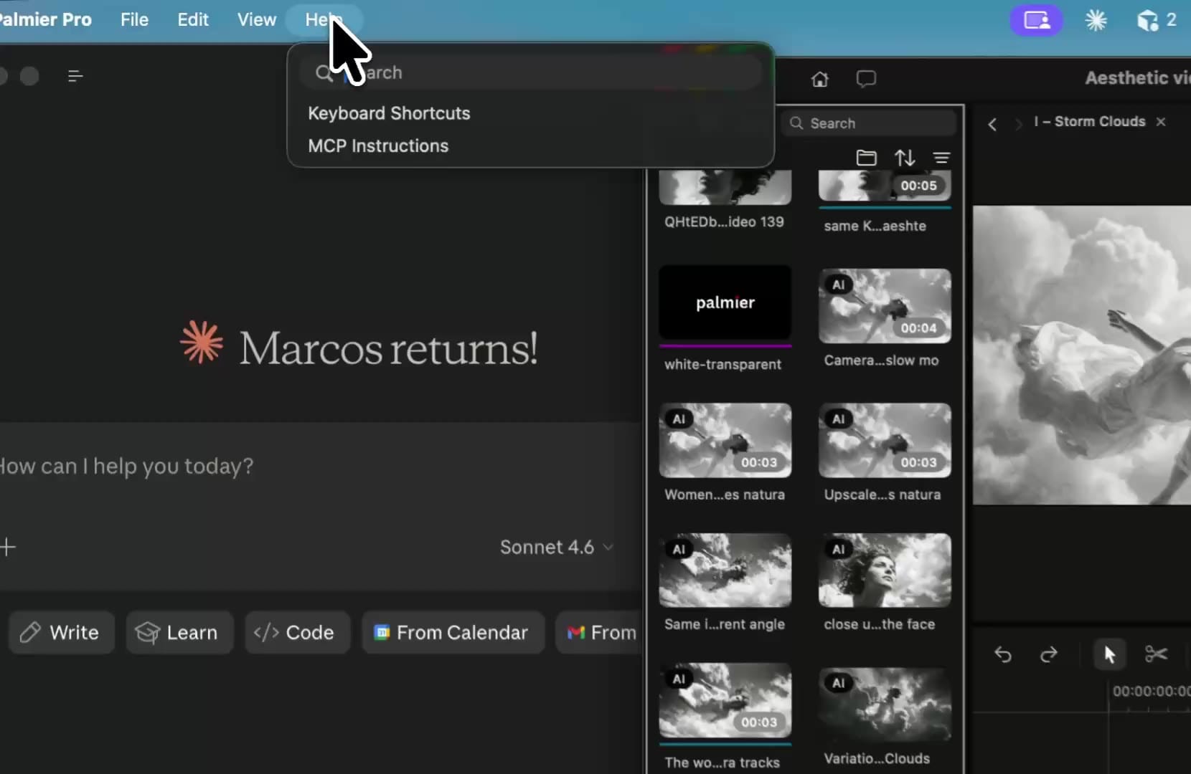Select the close u...the face thumbnail
Screen dimensions: 1191x774
click(x=885, y=570)
